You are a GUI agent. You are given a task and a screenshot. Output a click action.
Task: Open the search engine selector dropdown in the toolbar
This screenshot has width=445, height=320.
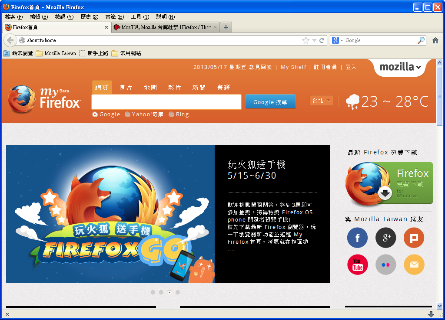tap(337, 40)
